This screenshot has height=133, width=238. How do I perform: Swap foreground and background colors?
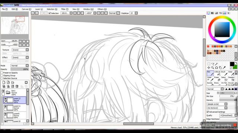tap(236, 63)
